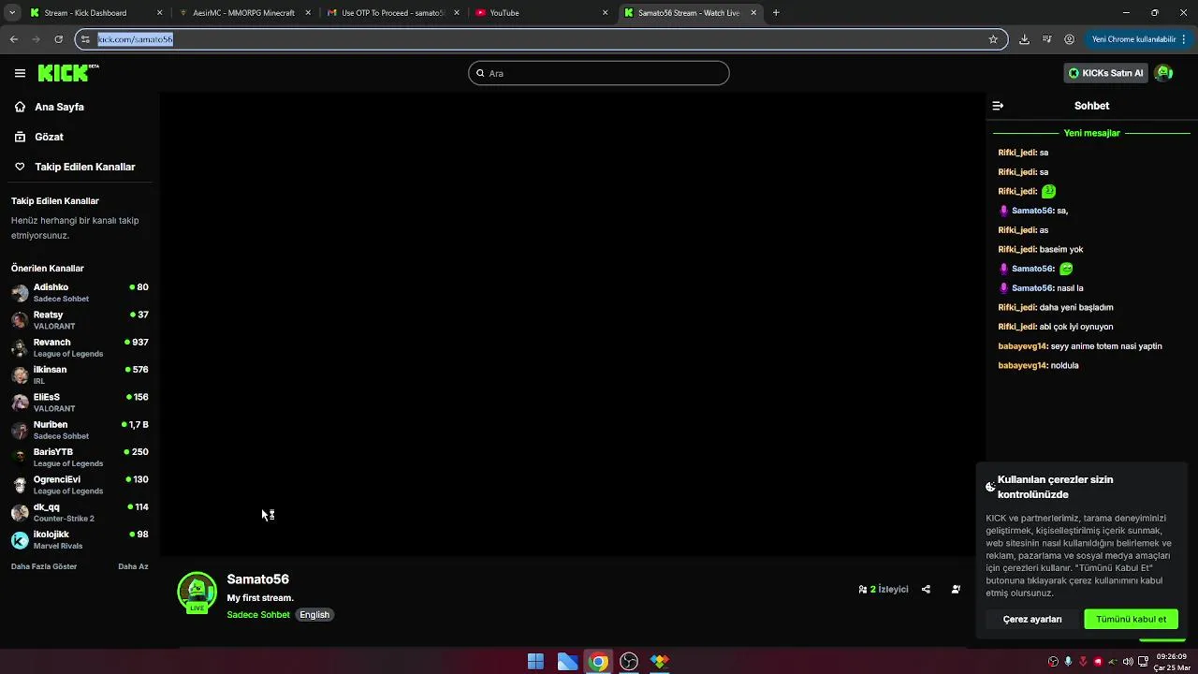Open the Chrome tab search dropdown
This screenshot has width=1198, height=674.
pyautogui.click(x=11, y=13)
